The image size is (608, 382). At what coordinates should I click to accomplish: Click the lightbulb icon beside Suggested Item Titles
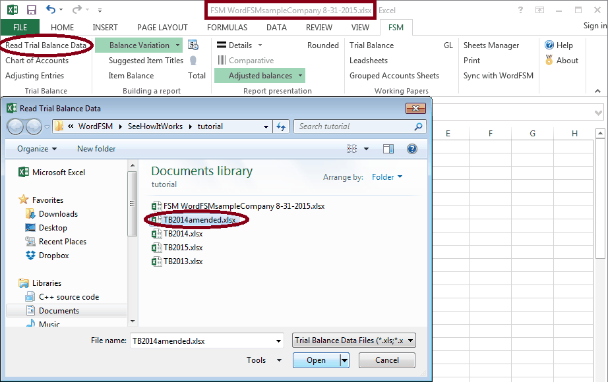tap(193, 61)
